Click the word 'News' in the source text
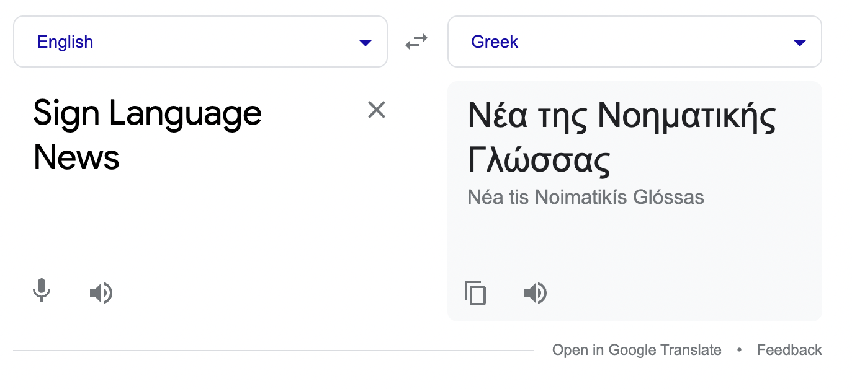 point(76,157)
